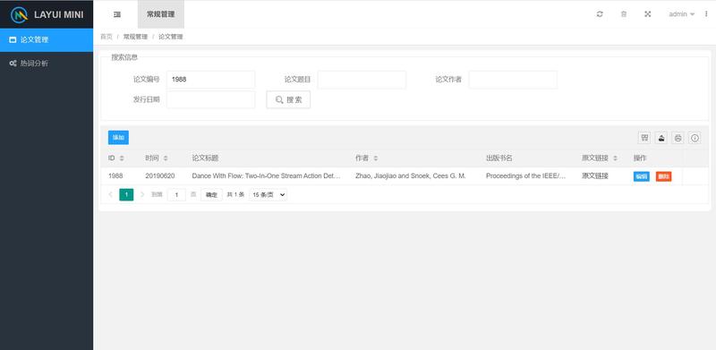Toggle fullscreen with the expand icon
716x350 pixels.
[x=647, y=14]
